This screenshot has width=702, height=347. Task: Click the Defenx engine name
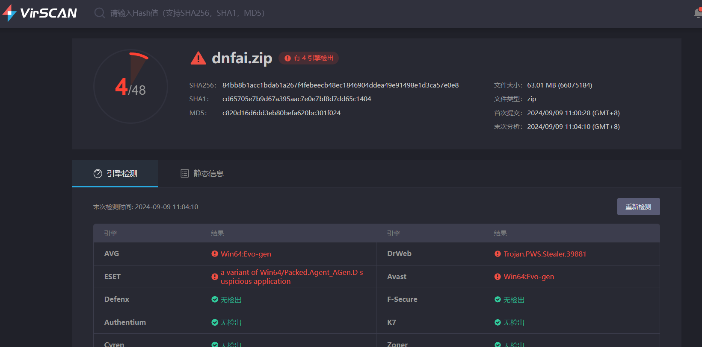[117, 299]
